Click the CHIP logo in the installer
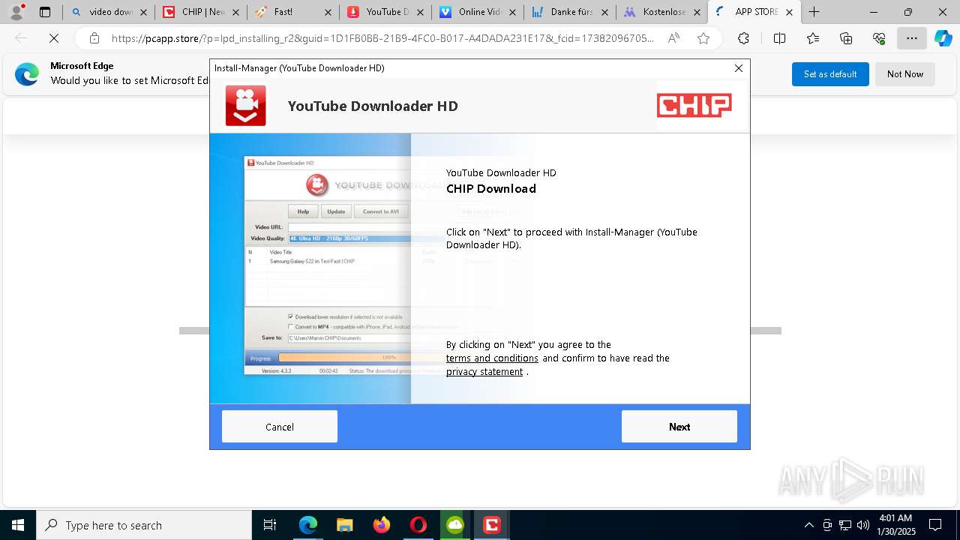Screen dimensions: 960x540 (x=694, y=106)
